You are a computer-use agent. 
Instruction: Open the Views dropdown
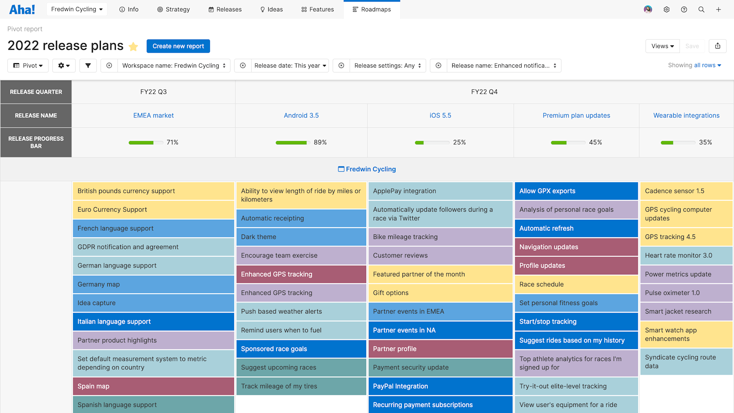pos(662,46)
